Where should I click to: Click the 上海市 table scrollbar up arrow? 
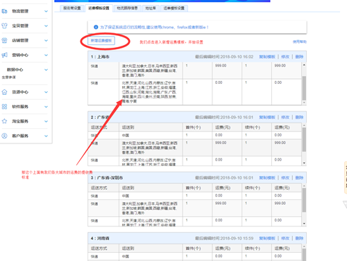304,65
